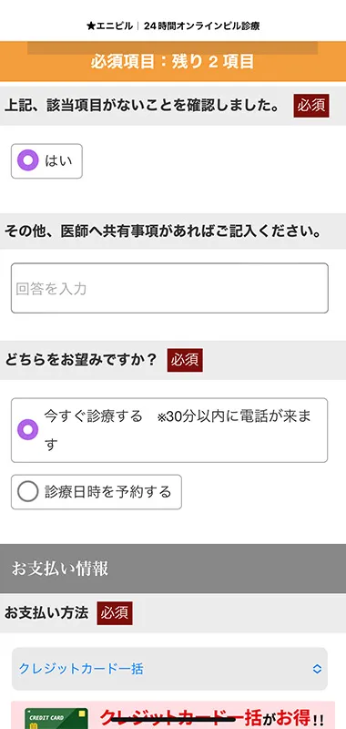Viewport: 346px width, 729px height.
Task: Click 必須 badge next to 確認しました question
Action: [x=311, y=106]
